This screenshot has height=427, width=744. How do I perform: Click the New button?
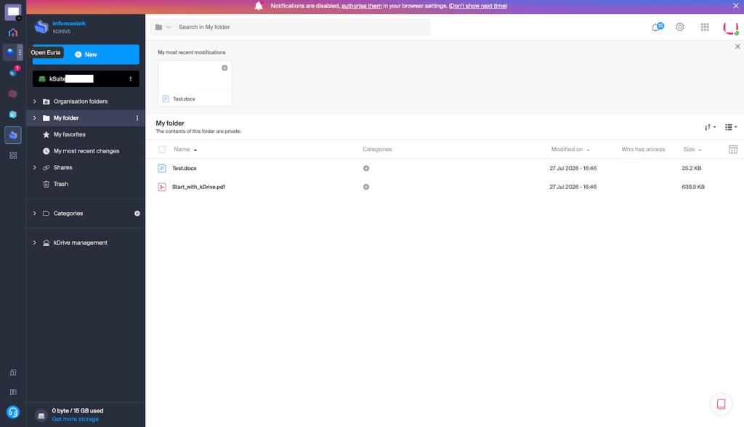[86, 54]
